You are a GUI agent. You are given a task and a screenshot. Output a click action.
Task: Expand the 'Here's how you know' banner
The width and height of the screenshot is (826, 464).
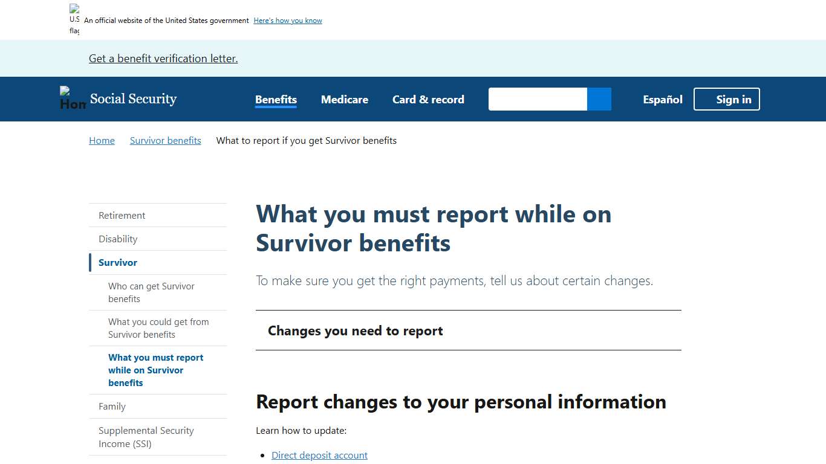(x=287, y=20)
